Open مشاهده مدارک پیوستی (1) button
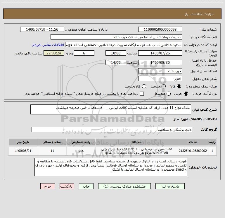The width and height of the screenshot is (225, 218). click(124, 186)
